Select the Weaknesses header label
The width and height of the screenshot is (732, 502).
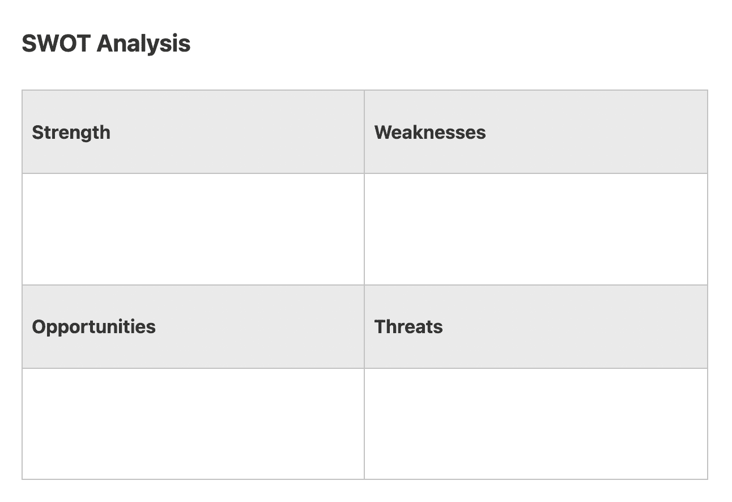point(430,133)
